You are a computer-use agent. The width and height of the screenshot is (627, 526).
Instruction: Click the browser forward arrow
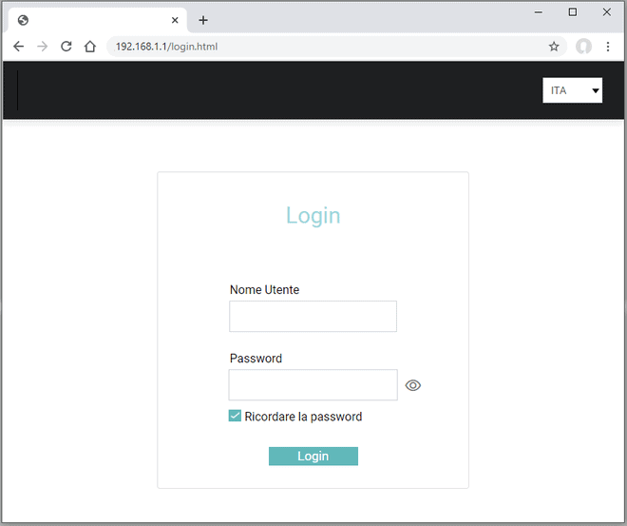[42, 46]
